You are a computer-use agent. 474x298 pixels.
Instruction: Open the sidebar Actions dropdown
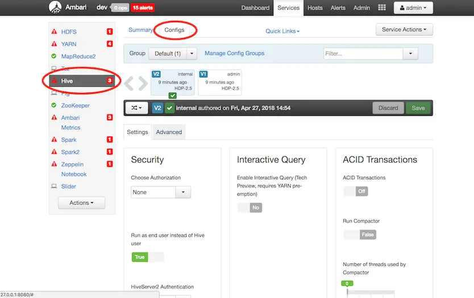point(81,203)
